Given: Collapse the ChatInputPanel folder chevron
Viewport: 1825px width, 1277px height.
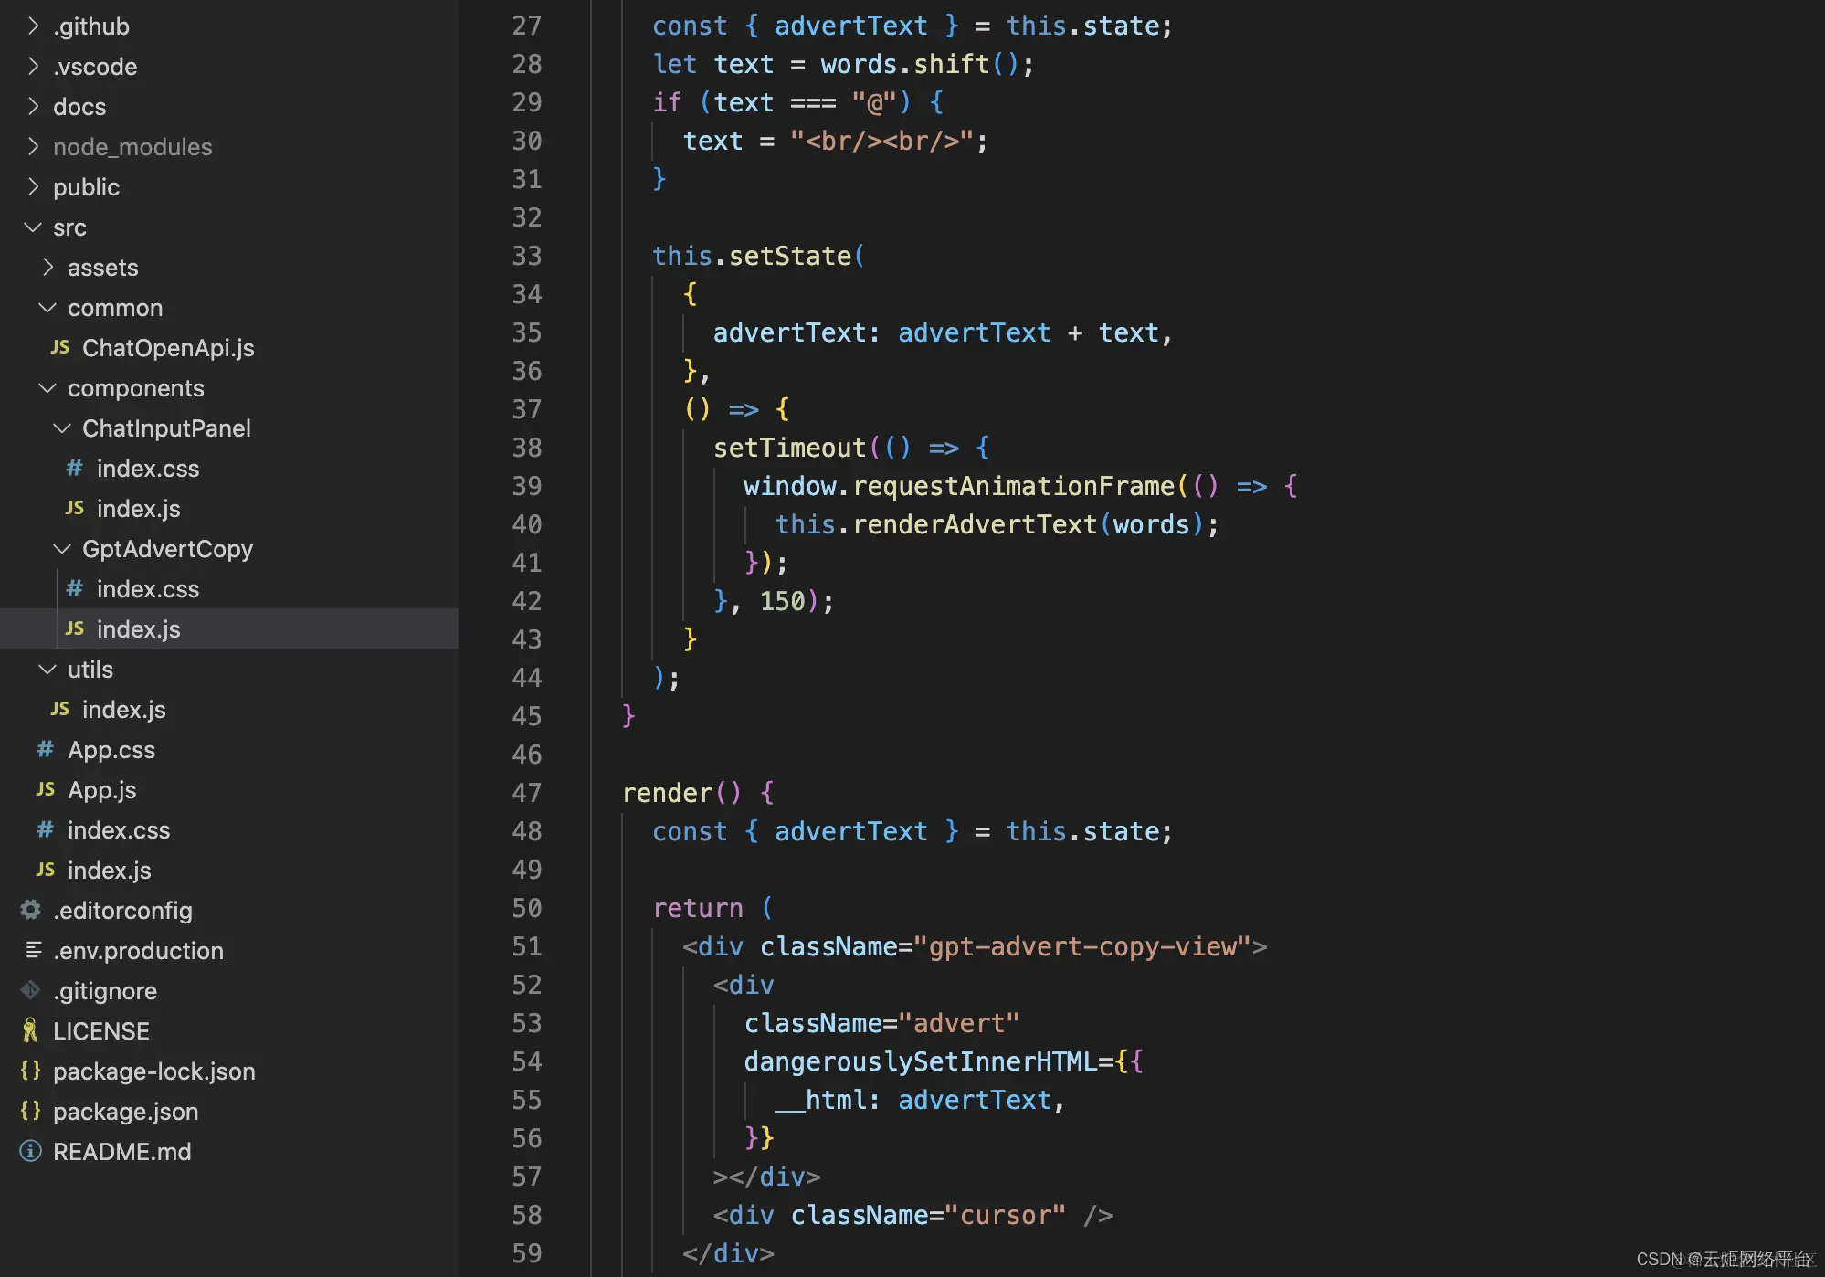Looking at the screenshot, I should pyautogui.click(x=62, y=427).
